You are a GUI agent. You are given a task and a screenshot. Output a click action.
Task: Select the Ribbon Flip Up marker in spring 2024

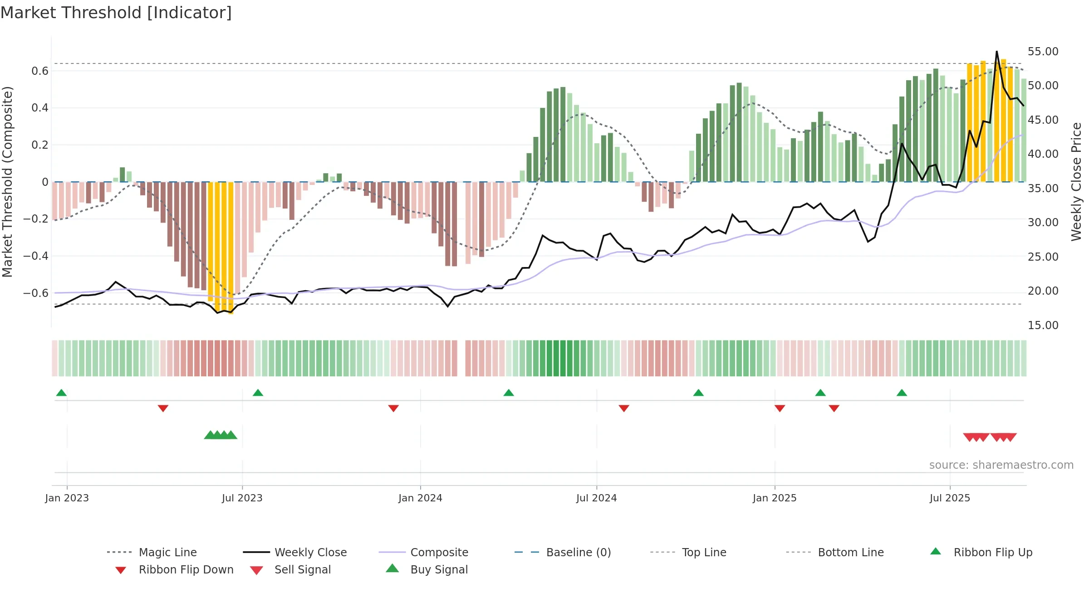point(509,393)
